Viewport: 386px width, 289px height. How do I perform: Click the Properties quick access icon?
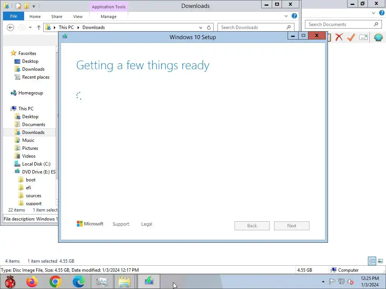(x=18, y=6)
